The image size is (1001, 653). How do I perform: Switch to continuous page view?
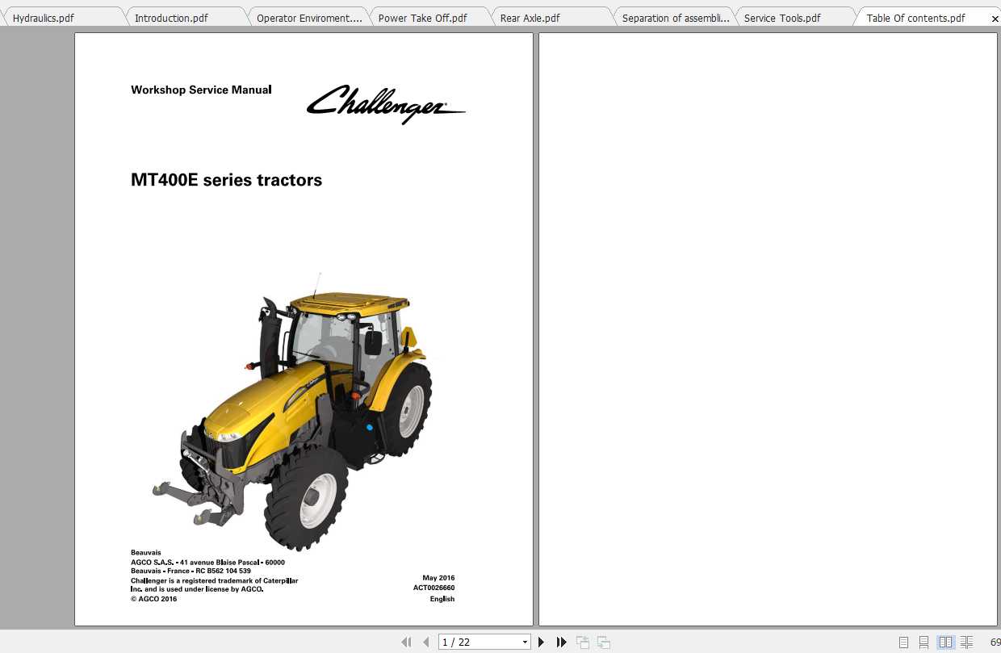924,643
